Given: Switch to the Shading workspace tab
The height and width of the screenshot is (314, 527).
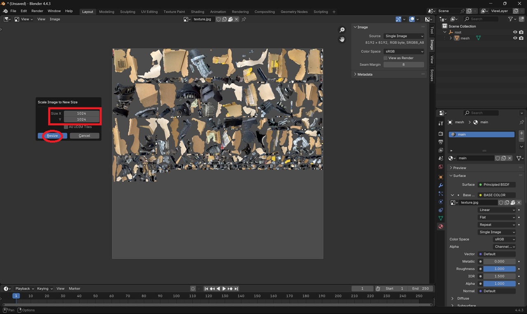Looking at the screenshot, I should click(x=197, y=12).
